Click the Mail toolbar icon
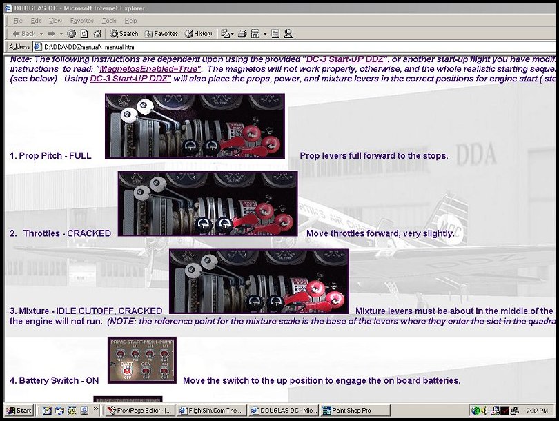This screenshot has width=559, height=421. (225, 34)
